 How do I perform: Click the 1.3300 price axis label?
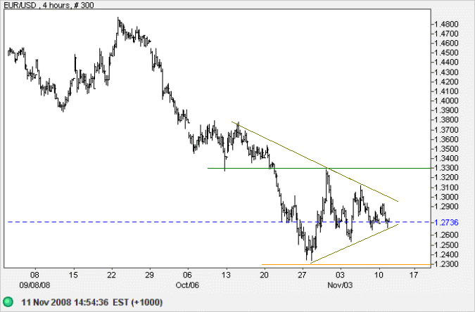point(446,168)
